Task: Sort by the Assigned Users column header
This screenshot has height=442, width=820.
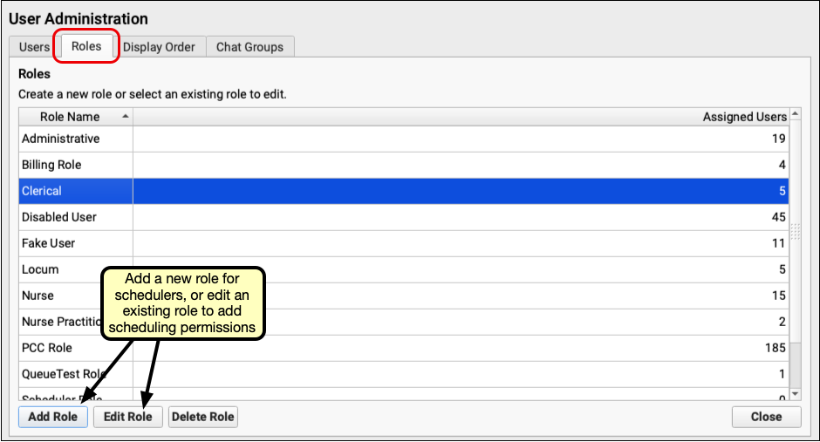Action: [x=744, y=117]
